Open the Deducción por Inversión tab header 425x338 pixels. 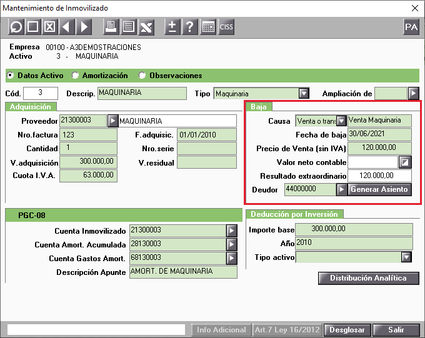(x=294, y=214)
